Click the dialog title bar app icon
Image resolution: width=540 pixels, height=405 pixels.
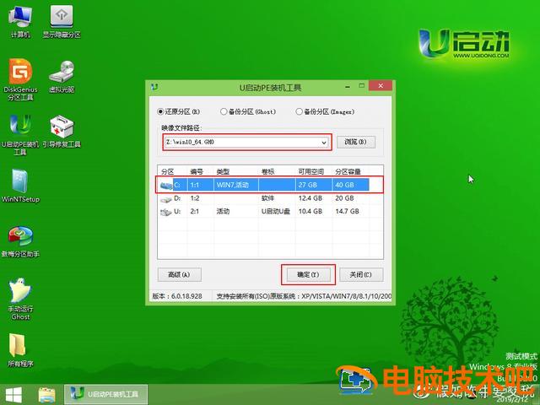pyautogui.click(x=154, y=87)
